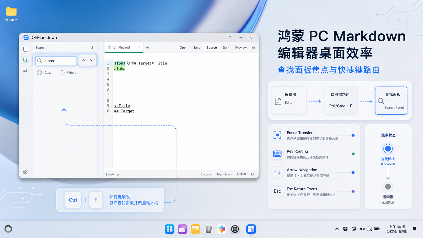Close the Untitled.md tab
Screen dimensions: 423x238
point(139,47)
